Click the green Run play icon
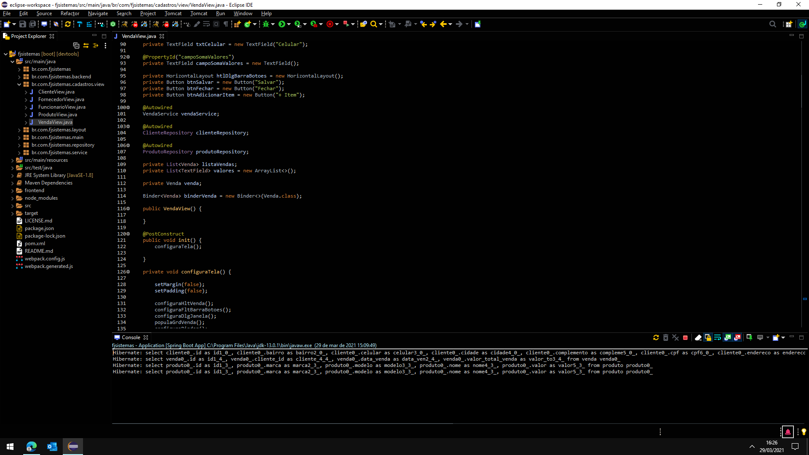Viewport: 809px width, 455px height. coord(282,24)
